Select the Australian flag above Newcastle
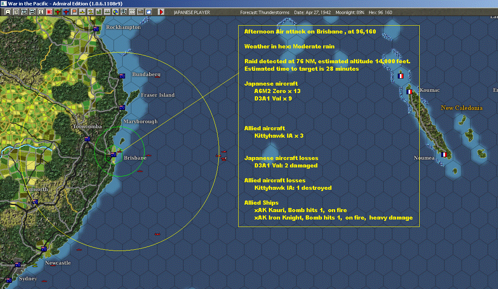The width and height of the screenshot is (498, 289). 44,249
